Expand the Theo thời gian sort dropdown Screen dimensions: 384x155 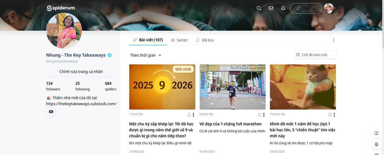tap(146, 55)
